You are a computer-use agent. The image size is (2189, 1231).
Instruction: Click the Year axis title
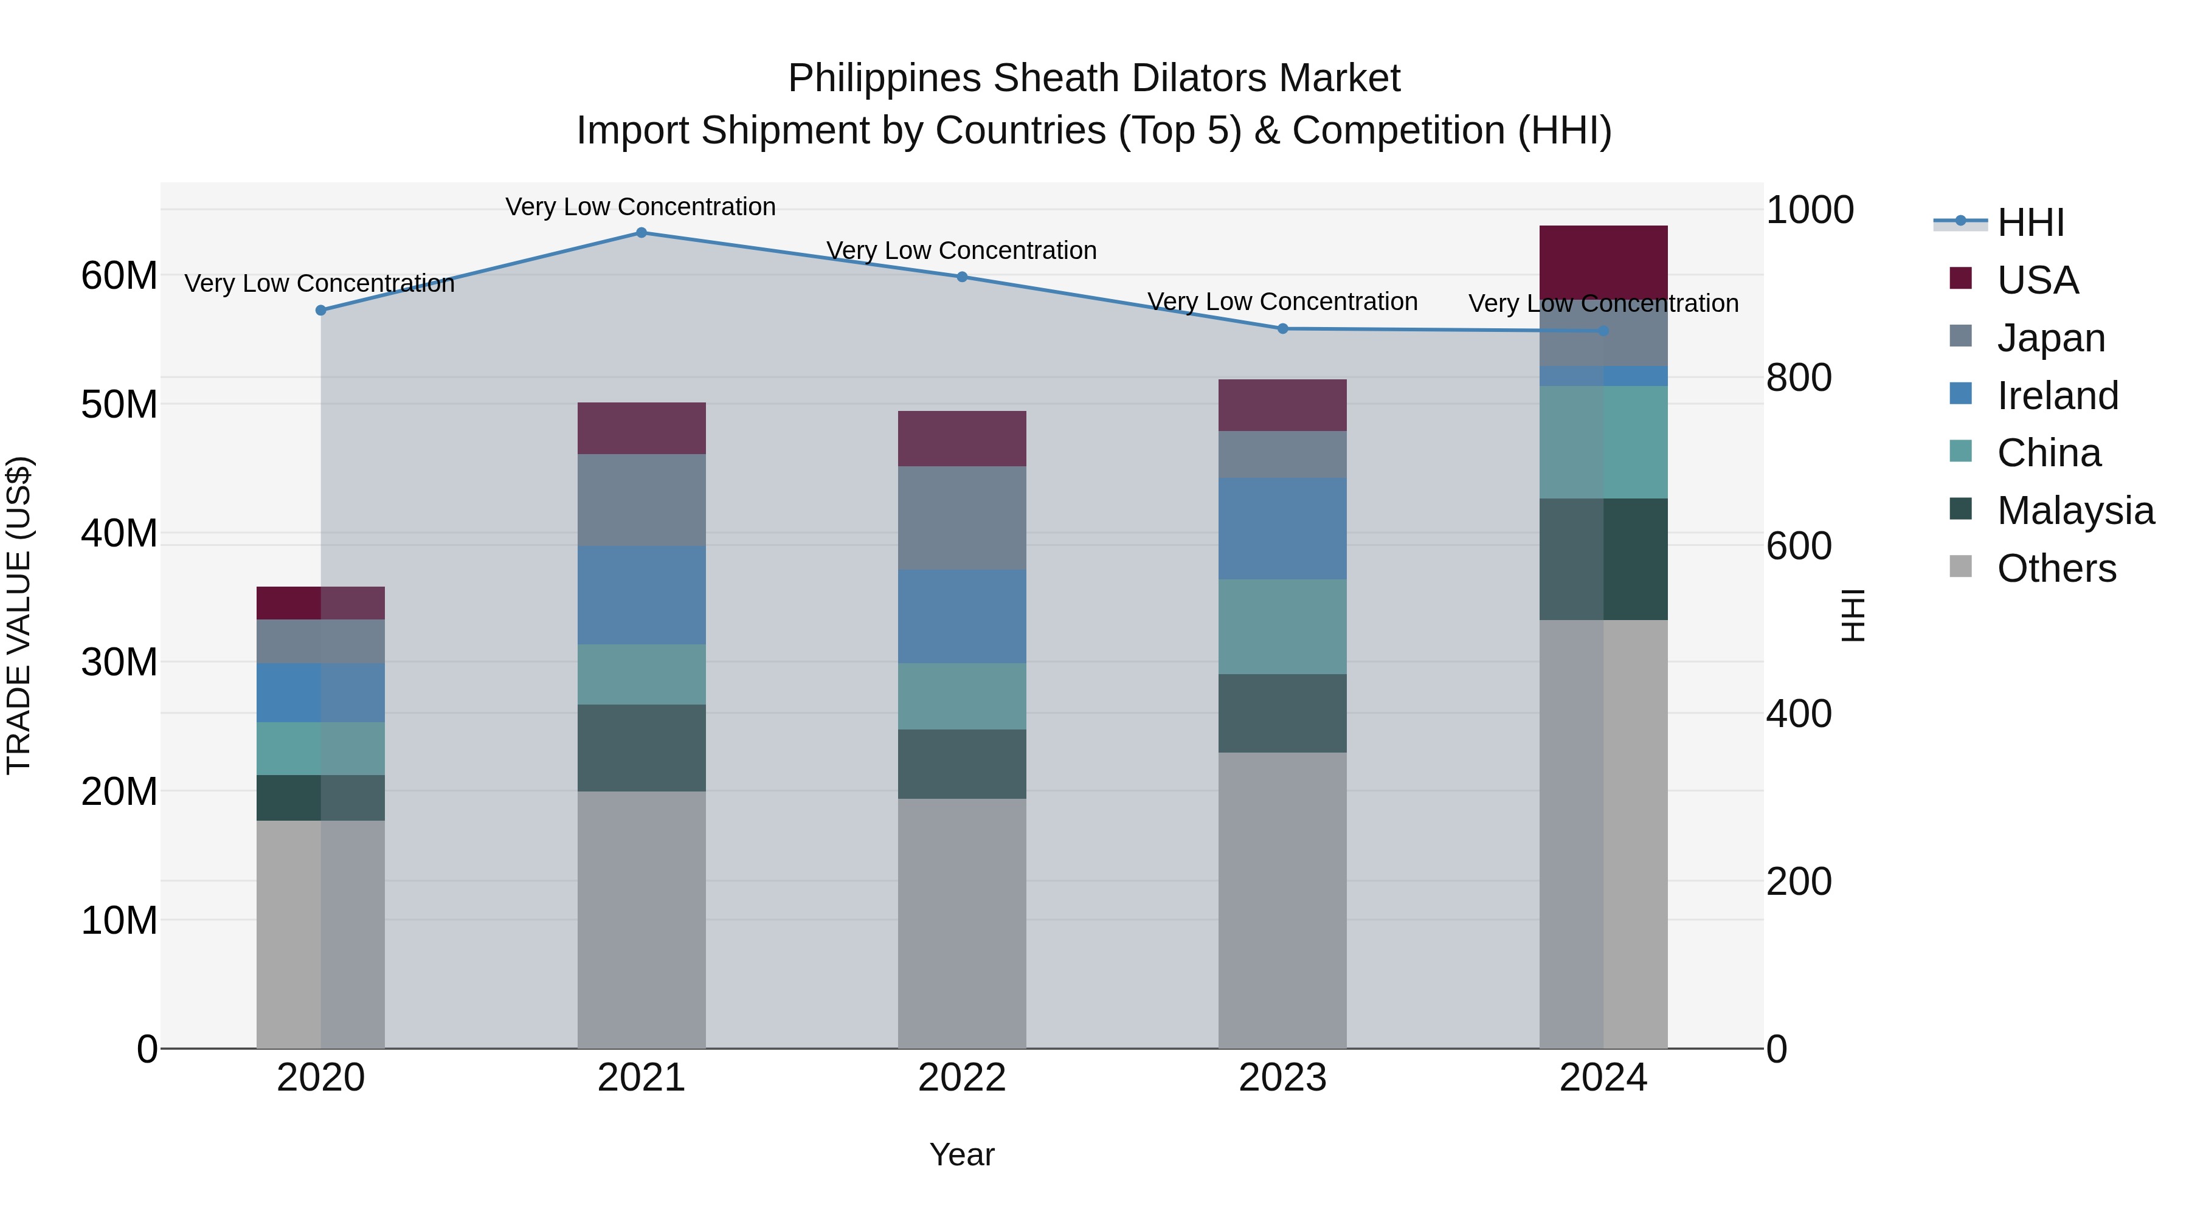click(x=962, y=1156)
